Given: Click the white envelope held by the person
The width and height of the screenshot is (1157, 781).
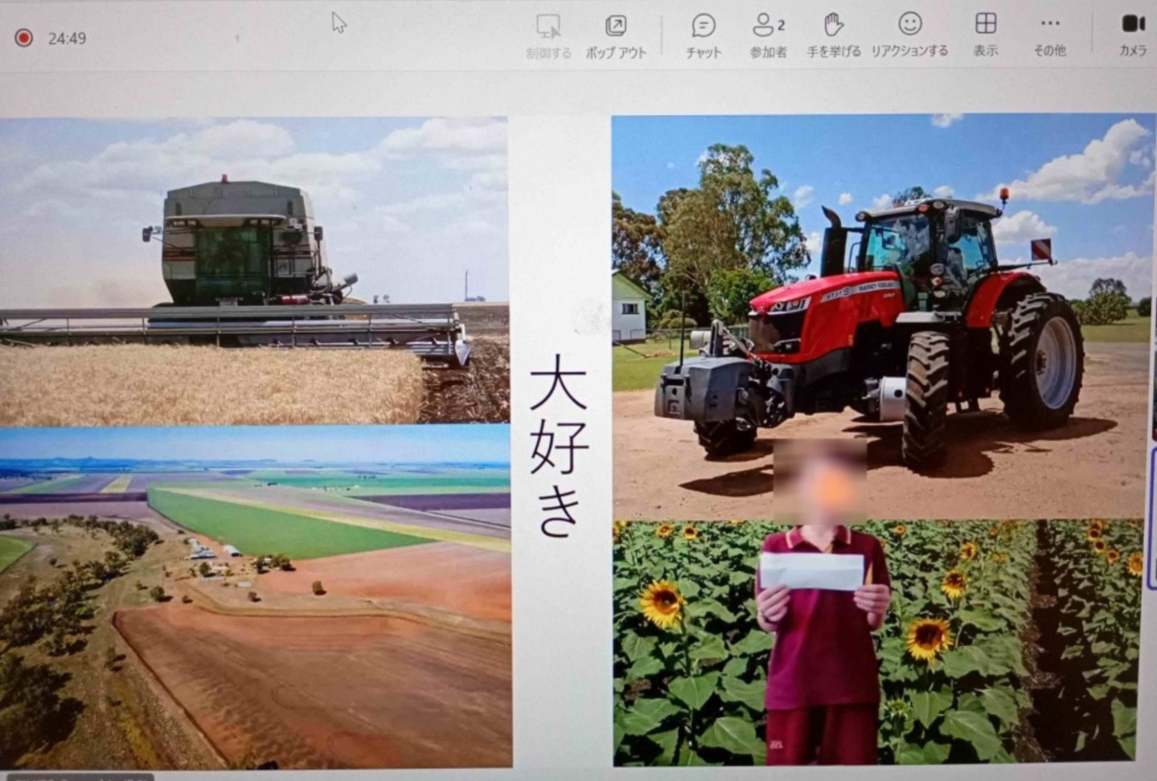Looking at the screenshot, I should 811,570.
